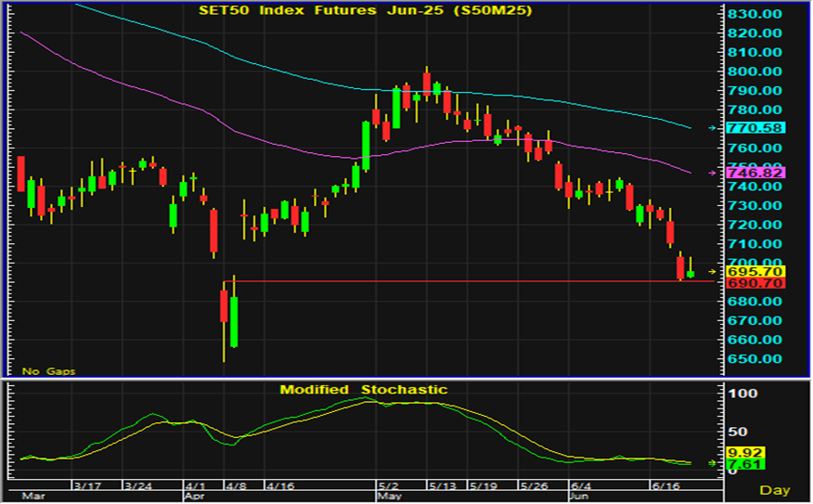Screen dimensions: 813x504
Task: Click the 100 level on stochastic axis
Action: point(742,394)
